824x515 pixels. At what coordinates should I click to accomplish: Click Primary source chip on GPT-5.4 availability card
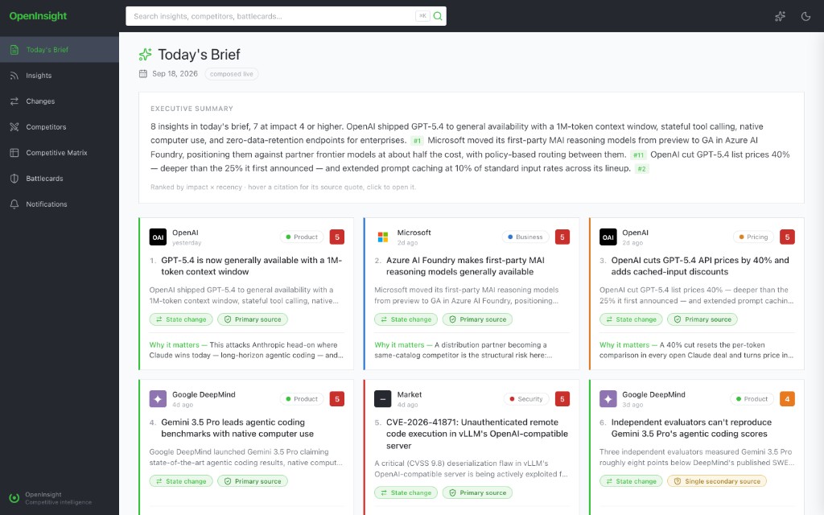[253, 319]
